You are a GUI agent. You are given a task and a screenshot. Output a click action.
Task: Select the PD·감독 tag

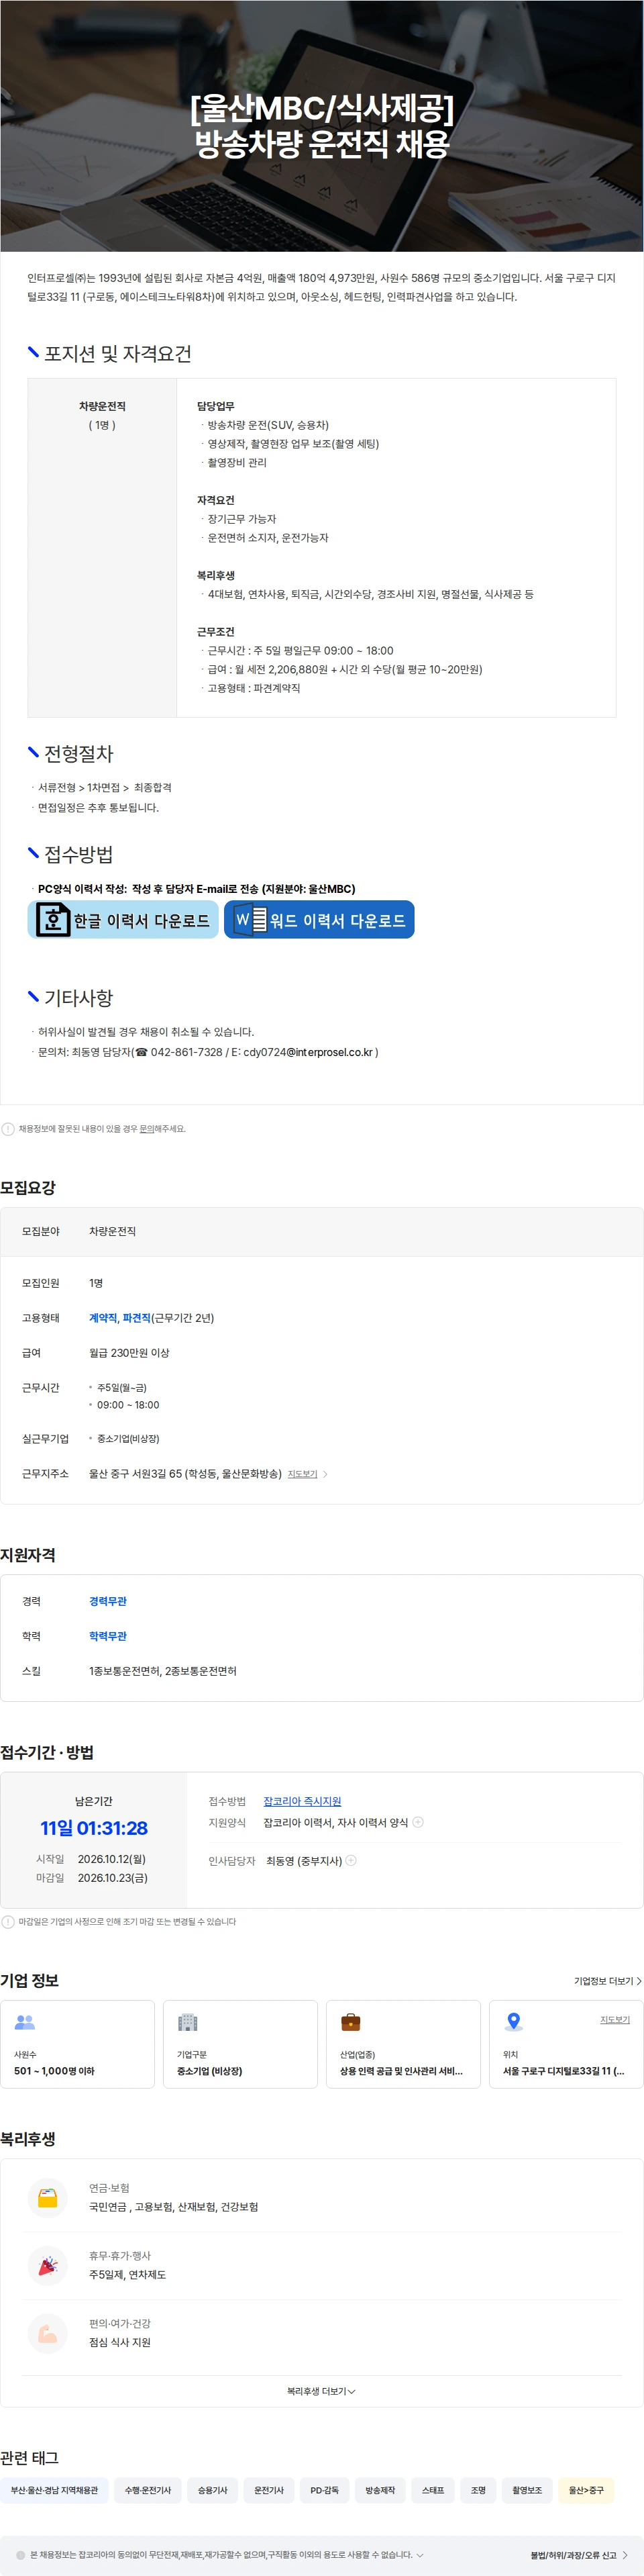pyautogui.click(x=325, y=2490)
